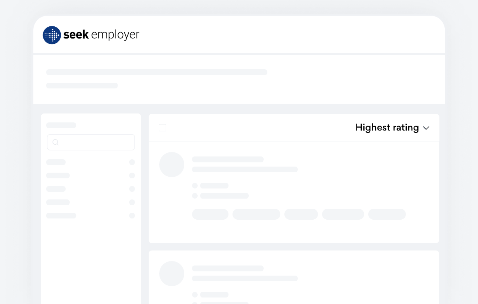This screenshot has height=304, width=478.
Task: Open the first candidate's name placeholder line
Action: (x=228, y=159)
